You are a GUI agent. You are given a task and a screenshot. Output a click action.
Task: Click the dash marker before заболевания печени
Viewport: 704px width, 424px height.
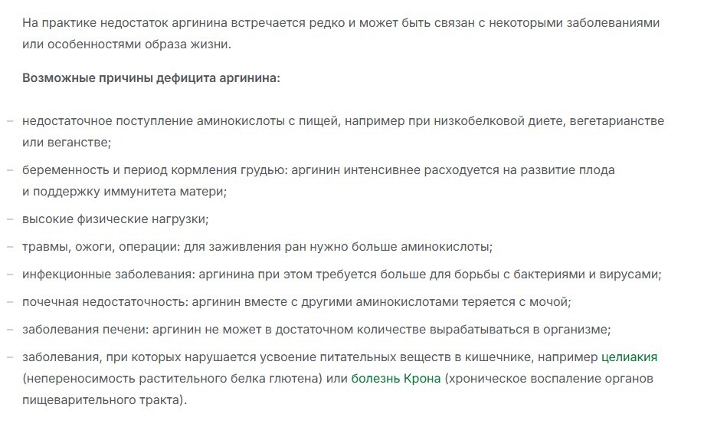click(x=10, y=330)
